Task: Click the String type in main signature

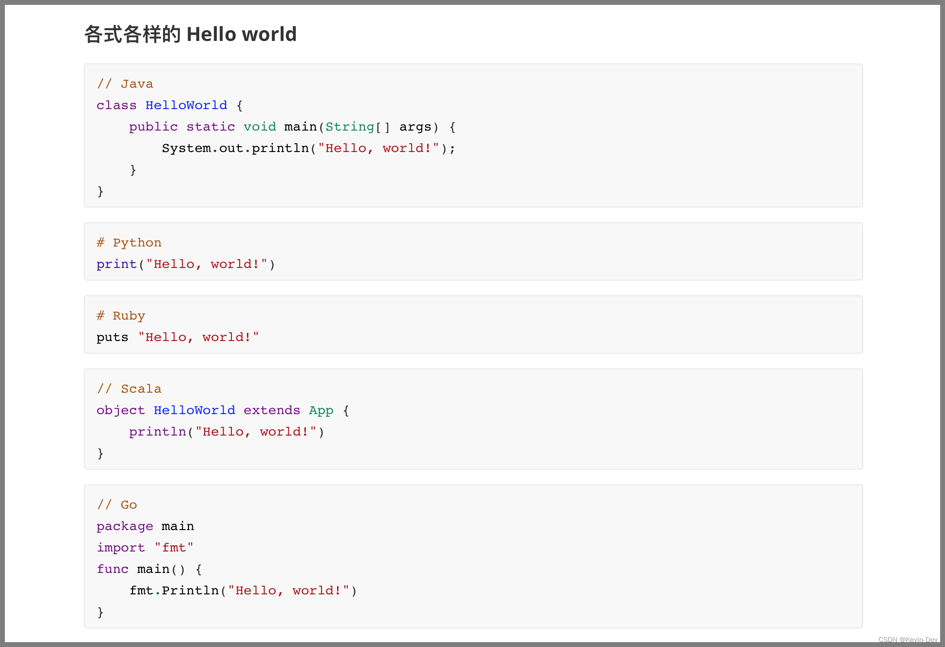Action: [x=349, y=127]
